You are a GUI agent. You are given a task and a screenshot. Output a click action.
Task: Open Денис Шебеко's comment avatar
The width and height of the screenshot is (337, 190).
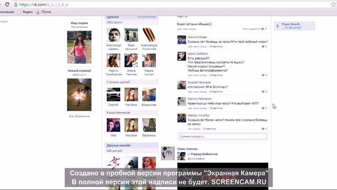pyautogui.click(x=182, y=56)
